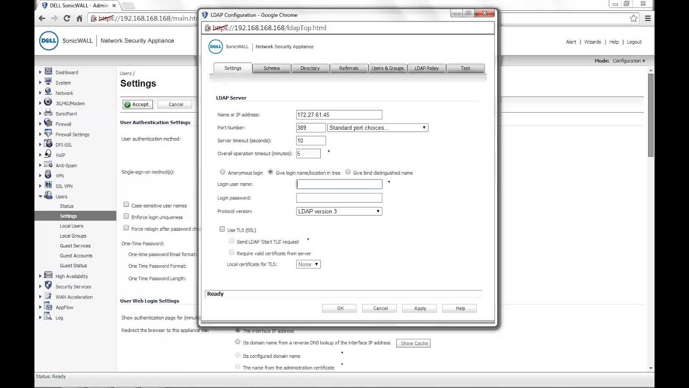The width and height of the screenshot is (689, 388).
Task: Open the VPN sidebar icon
Action: 48,175
